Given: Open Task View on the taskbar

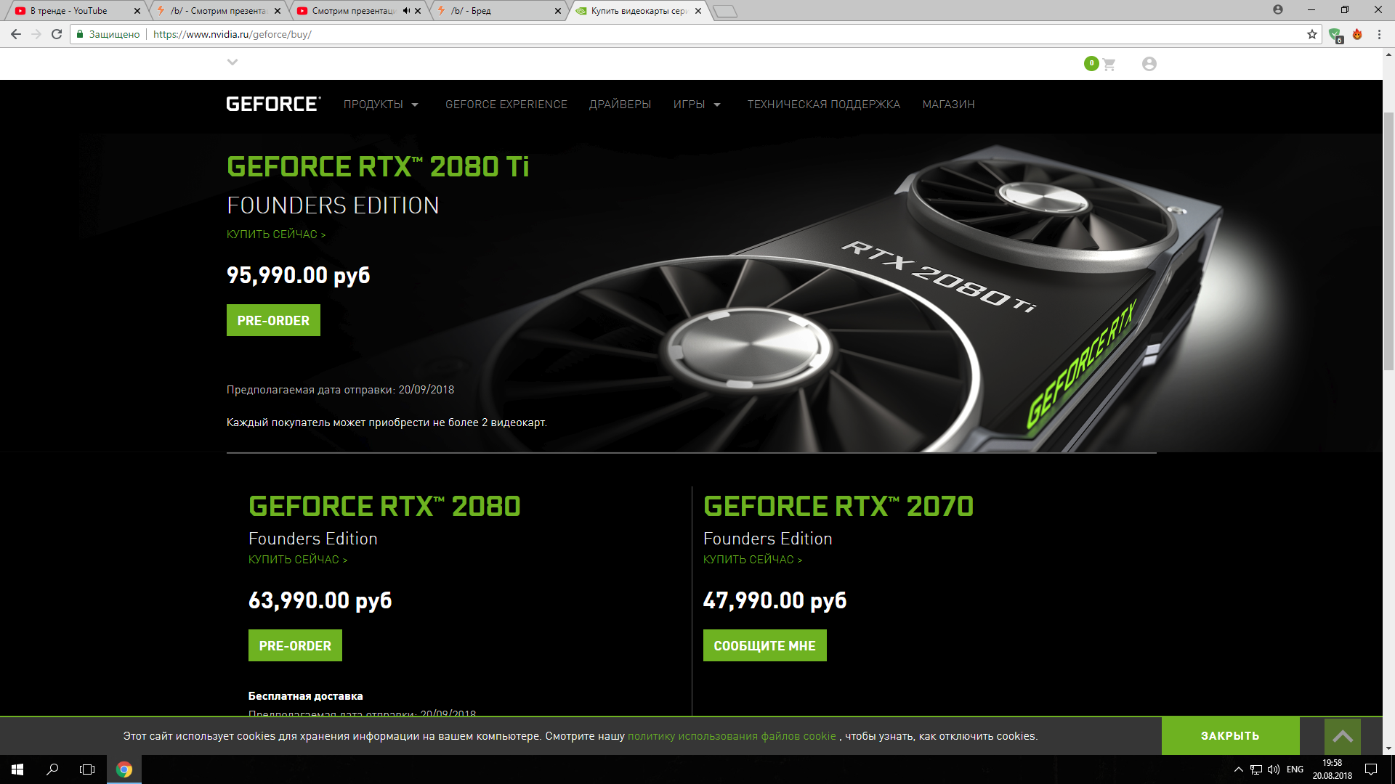Looking at the screenshot, I should click(x=87, y=769).
